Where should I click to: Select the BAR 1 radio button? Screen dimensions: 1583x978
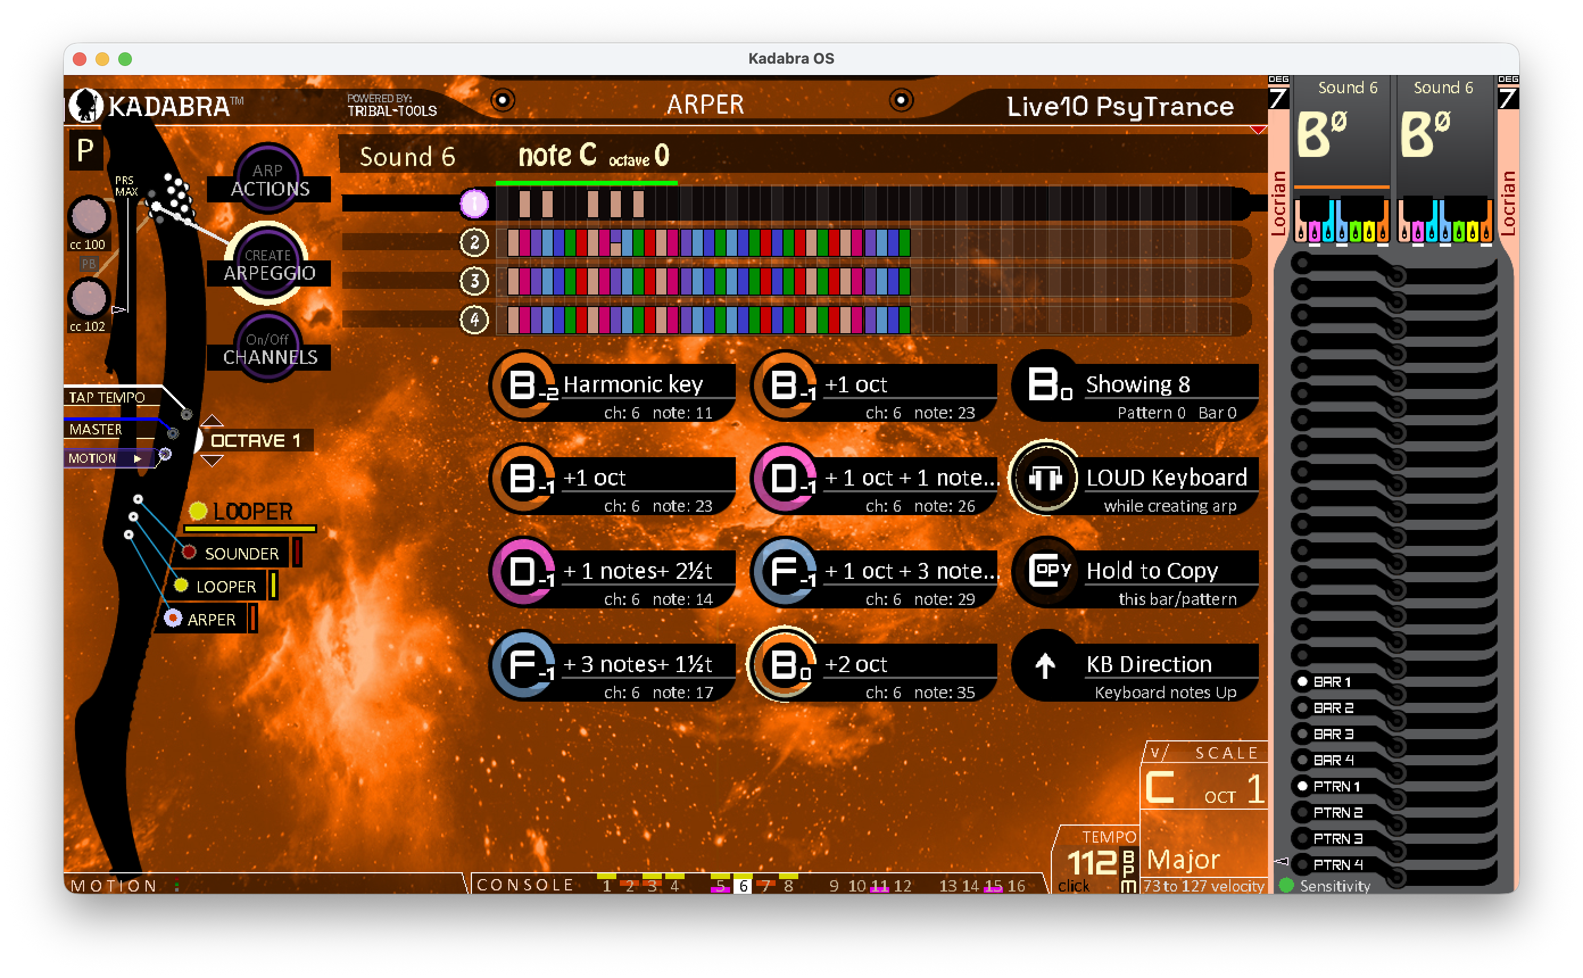pyautogui.click(x=1302, y=682)
